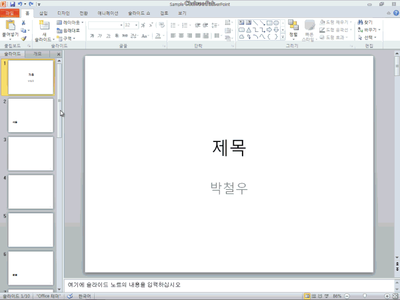The image size is (400, 300).
Task: Open columns layout options
Action: coord(217,36)
